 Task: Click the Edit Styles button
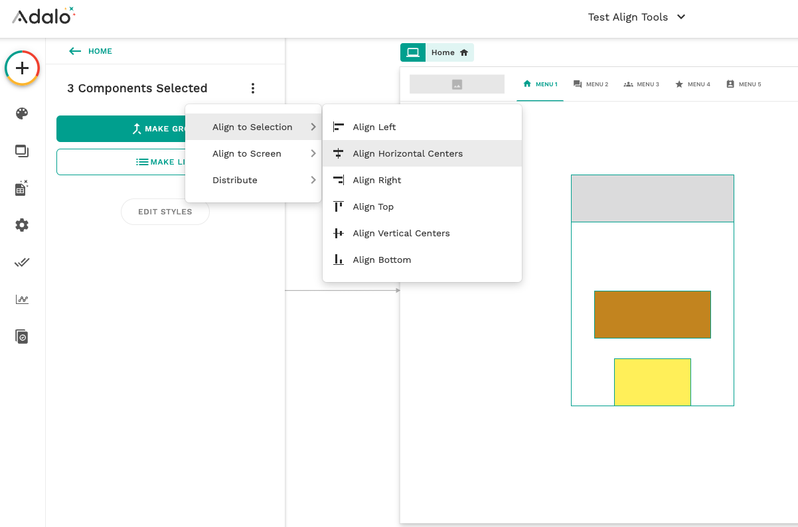point(165,212)
